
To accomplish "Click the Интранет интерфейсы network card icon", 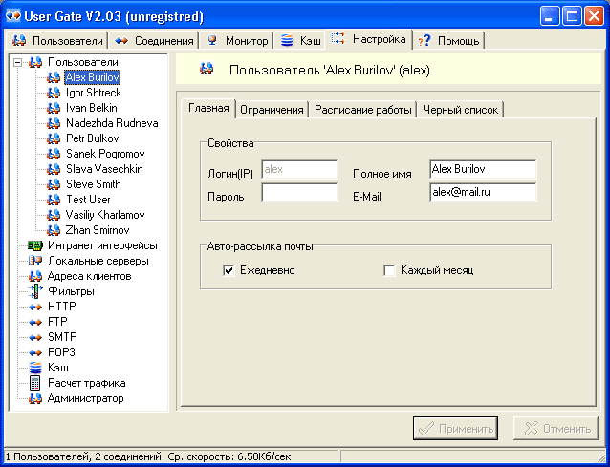I will (x=35, y=245).
